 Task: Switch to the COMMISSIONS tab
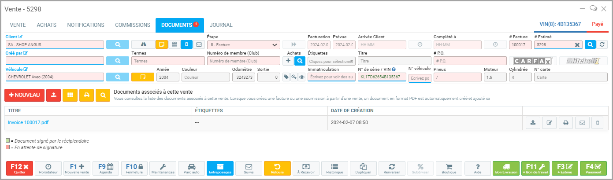pyautogui.click(x=133, y=25)
